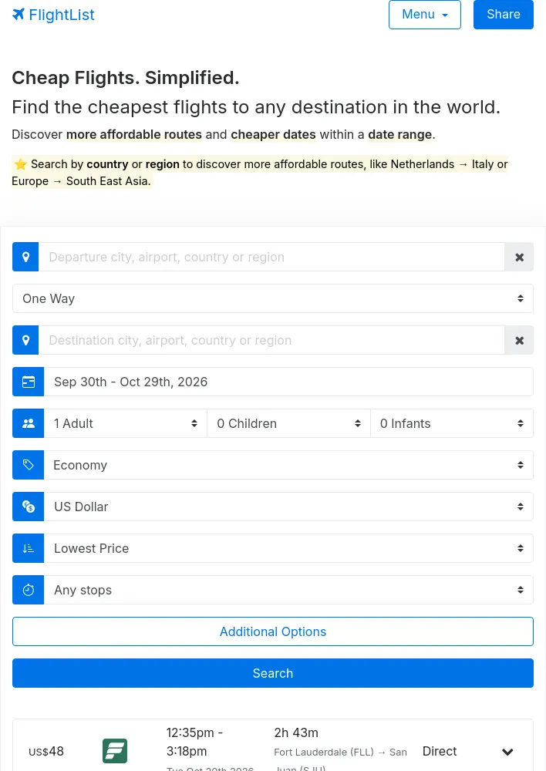Open the 0 Children dropdown
This screenshot has height=771, width=546.
pyautogui.click(x=288, y=423)
